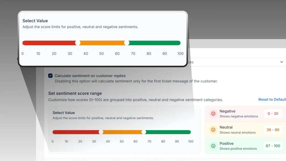Click the '36 - 66' Neutral range value
Viewport: 286px width, 161px height.
(x=273, y=130)
